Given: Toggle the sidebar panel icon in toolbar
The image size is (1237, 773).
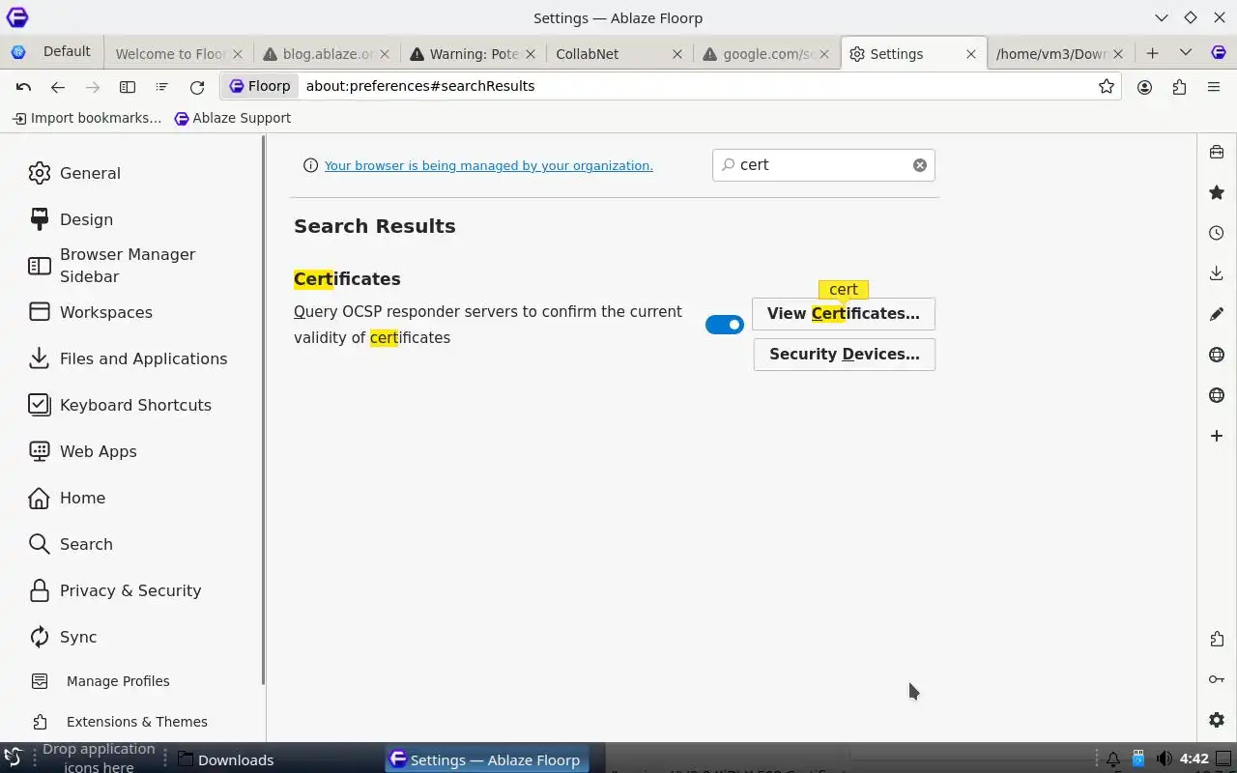Looking at the screenshot, I should 128,87.
